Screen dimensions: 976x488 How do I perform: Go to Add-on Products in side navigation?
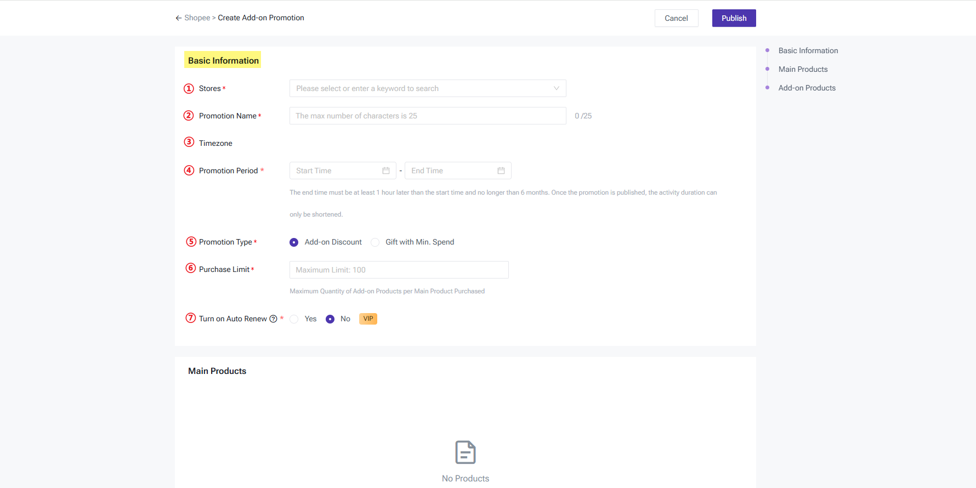[x=807, y=88]
